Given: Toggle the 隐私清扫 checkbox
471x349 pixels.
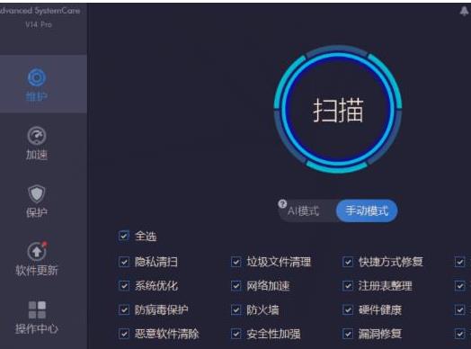Looking at the screenshot, I should coord(124,262).
